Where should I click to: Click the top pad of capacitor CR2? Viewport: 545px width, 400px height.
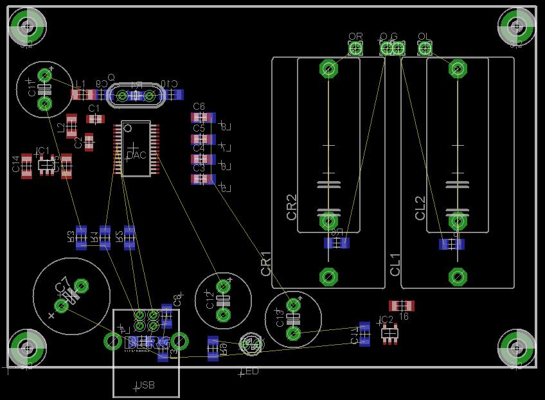pyautogui.click(x=328, y=69)
